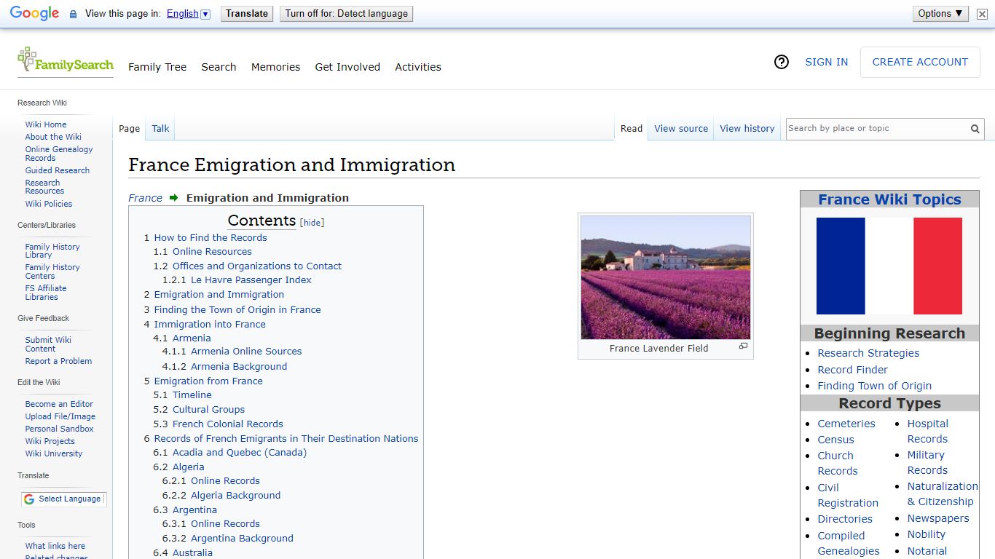This screenshot has height=559, width=995.
Task: Open the Search menu
Action: point(219,67)
